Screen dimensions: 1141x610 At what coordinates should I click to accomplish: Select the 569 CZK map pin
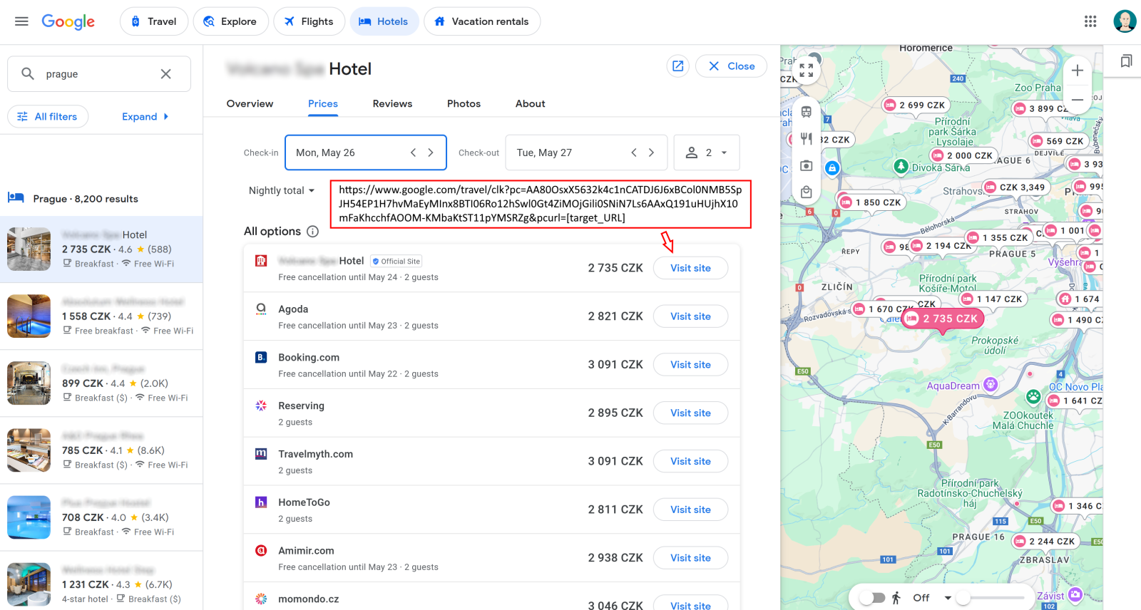click(1058, 141)
